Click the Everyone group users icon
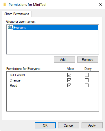 pos(10,27)
